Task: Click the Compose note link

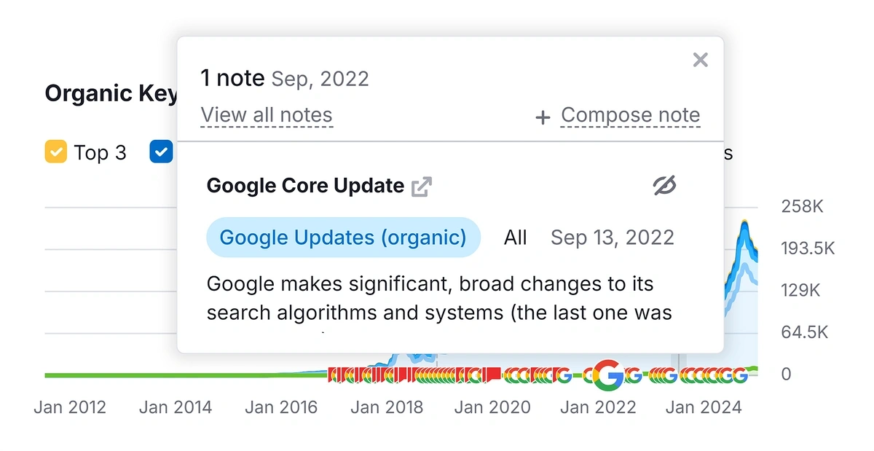Action: 631,115
